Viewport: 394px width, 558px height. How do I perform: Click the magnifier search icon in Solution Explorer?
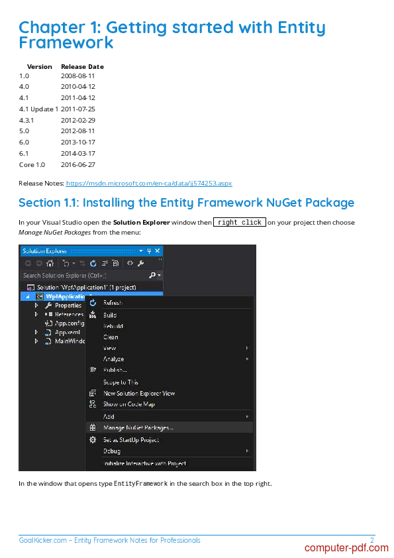tap(152, 275)
